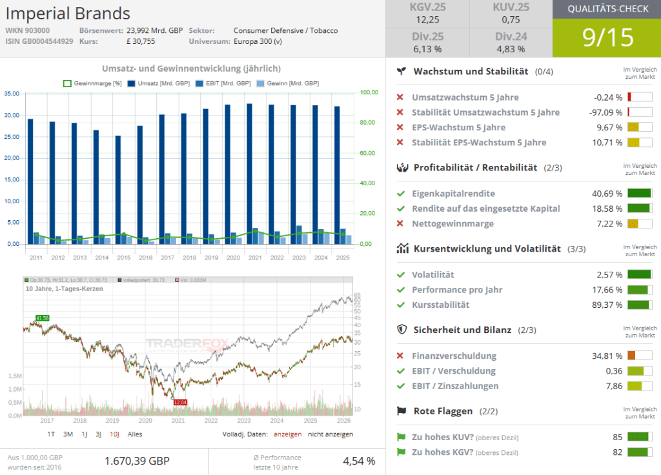Click the green flag next to Zu hohes KUV?

point(401,437)
